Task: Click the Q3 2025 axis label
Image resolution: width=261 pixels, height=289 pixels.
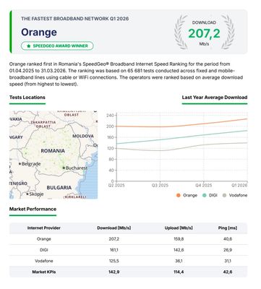Action: (x=160, y=186)
